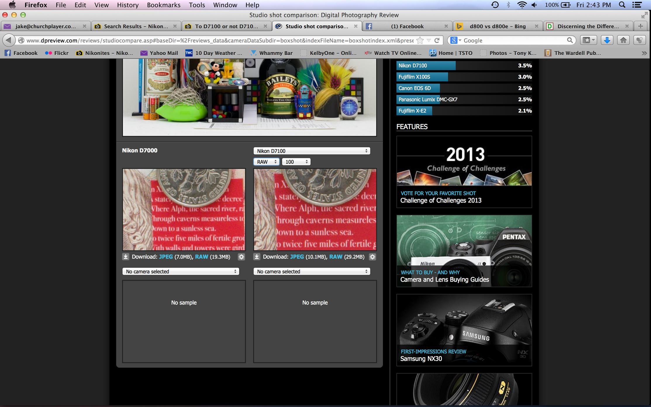Click download arrow icon under D7100 sample
The width and height of the screenshot is (651, 407).
click(257, 257)
